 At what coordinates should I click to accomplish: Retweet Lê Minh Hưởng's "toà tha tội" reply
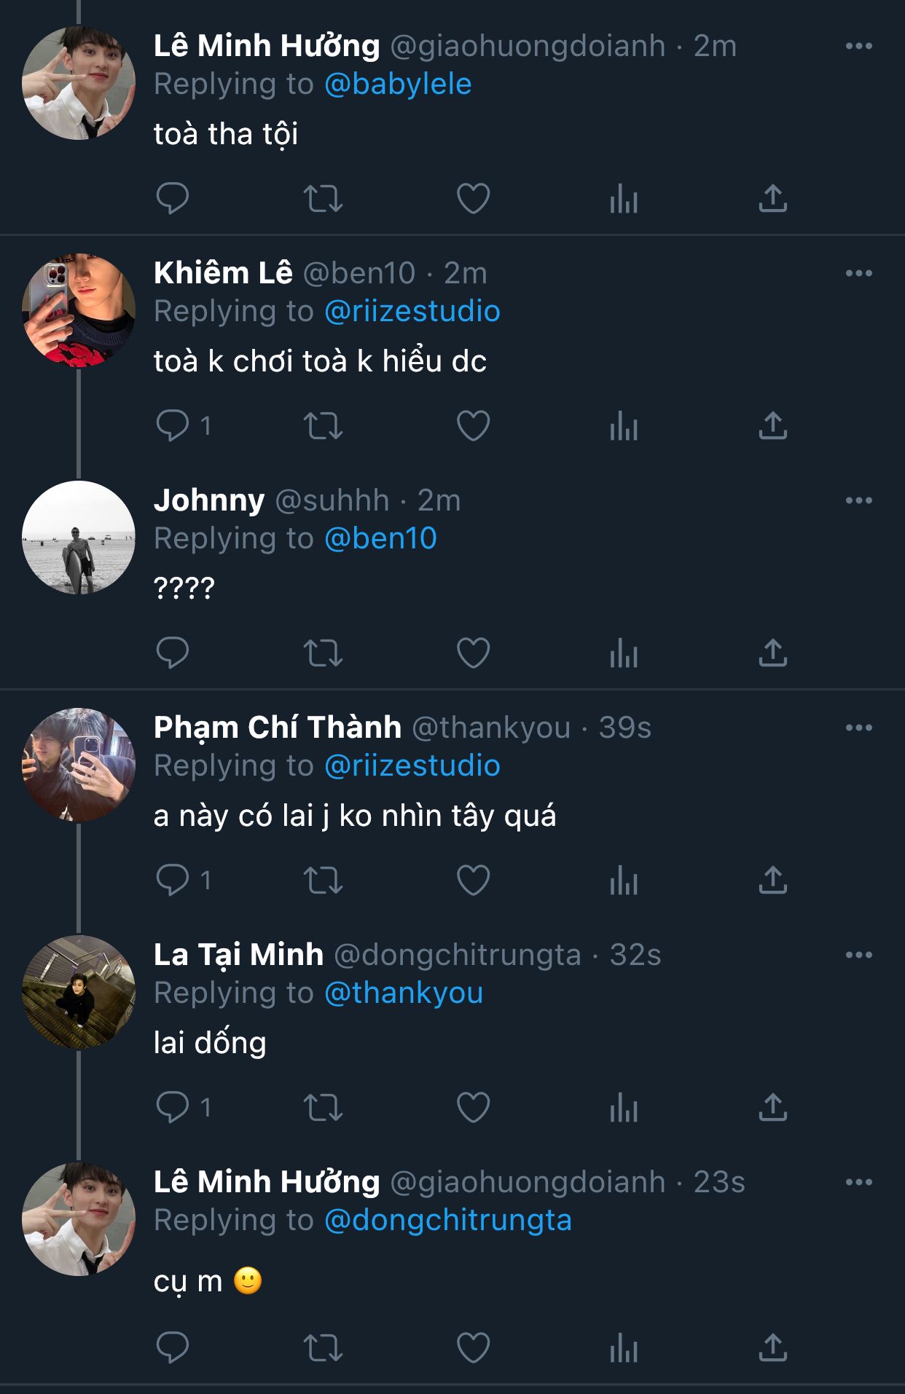point(323,198)
